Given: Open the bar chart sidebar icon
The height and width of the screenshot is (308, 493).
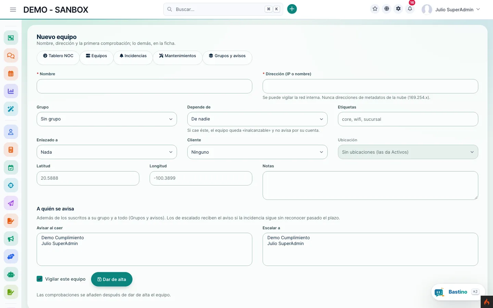Looking at the screenshot, I should (11, 91).
